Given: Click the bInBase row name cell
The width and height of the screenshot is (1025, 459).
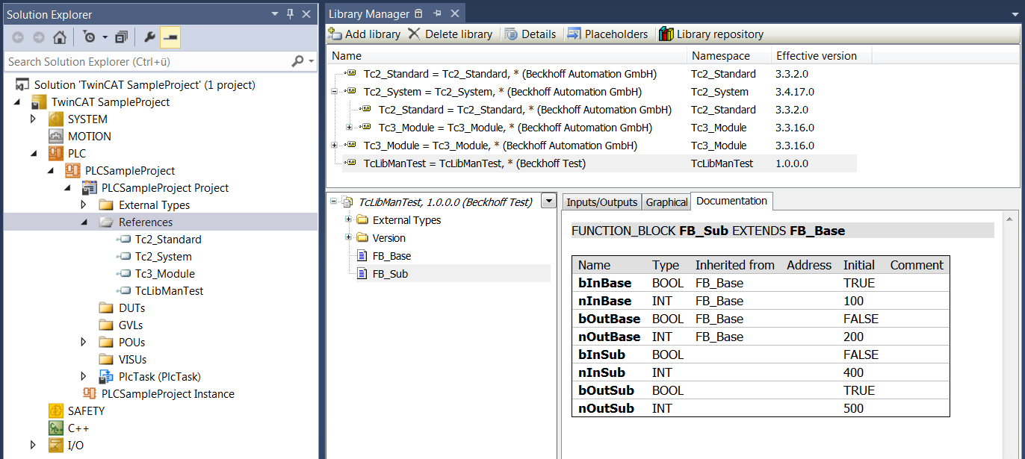Looking at the screenshot, I should coord(604,284).
